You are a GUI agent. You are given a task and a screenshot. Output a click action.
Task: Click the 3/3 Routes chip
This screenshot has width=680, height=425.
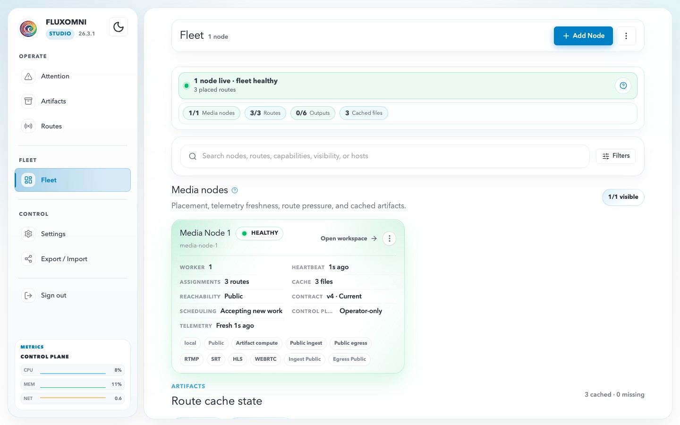click(x=265, y=113)
